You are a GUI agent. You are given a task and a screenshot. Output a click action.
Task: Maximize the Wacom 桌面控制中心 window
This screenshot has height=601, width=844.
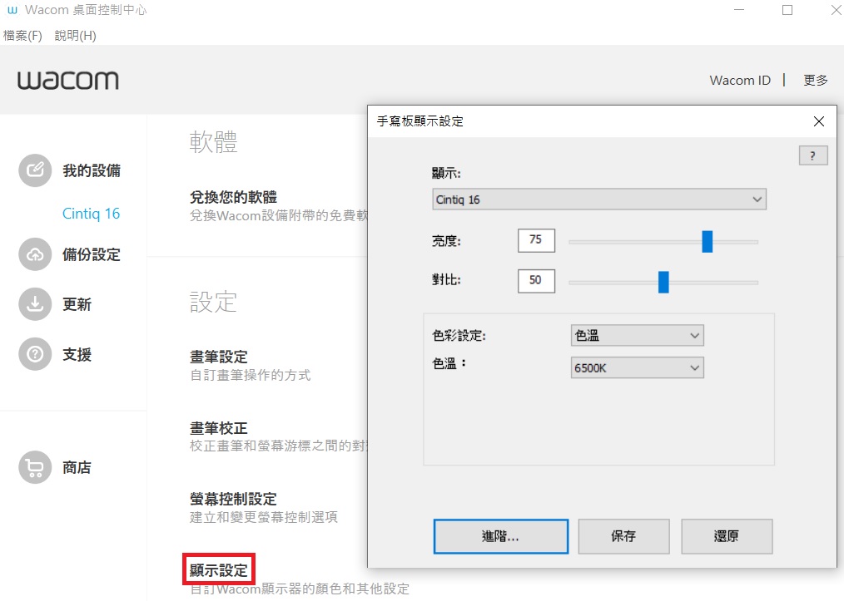click(787, 10)
